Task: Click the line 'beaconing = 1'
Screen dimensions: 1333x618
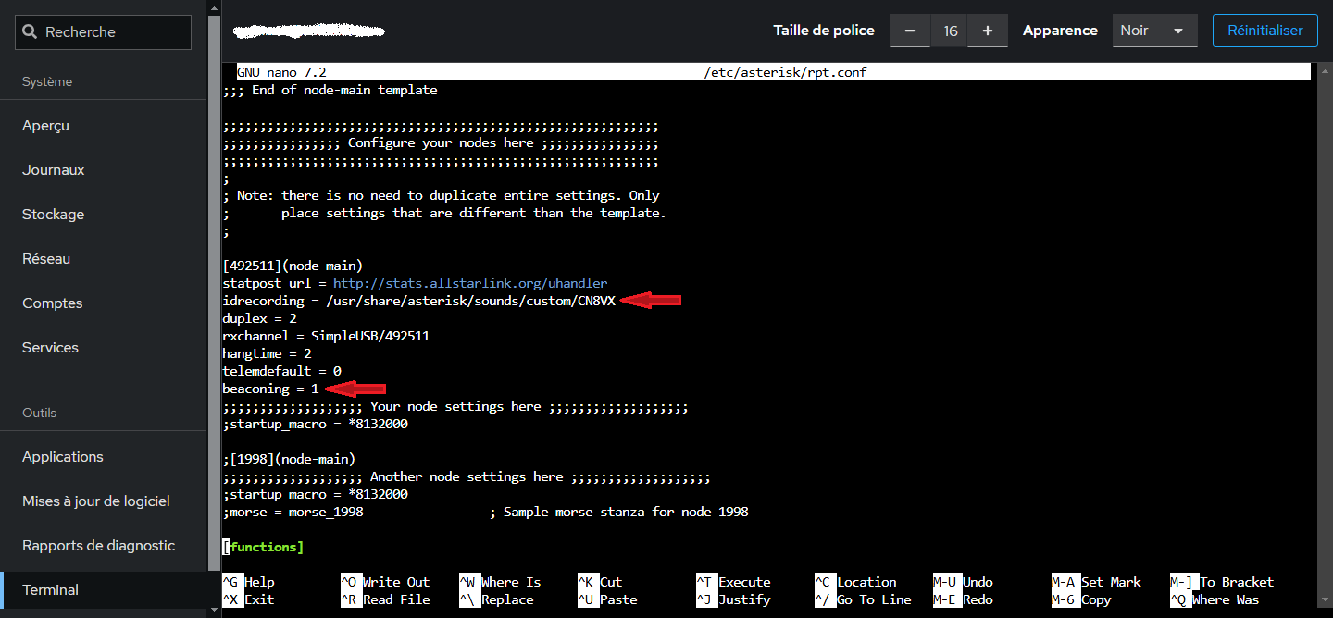Action: click(270, 389)
